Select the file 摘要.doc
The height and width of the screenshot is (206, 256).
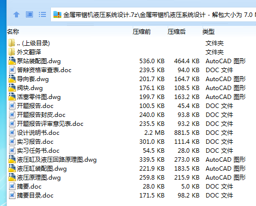pos(29,187)
